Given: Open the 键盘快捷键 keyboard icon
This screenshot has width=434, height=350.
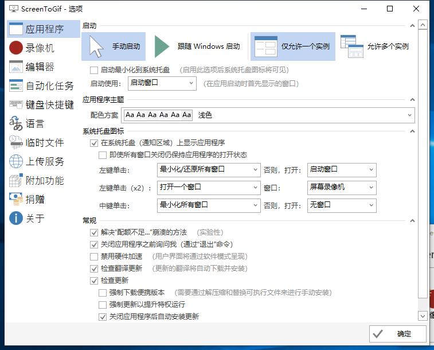Looking at the screenshot, I should [x=16, y=105].
